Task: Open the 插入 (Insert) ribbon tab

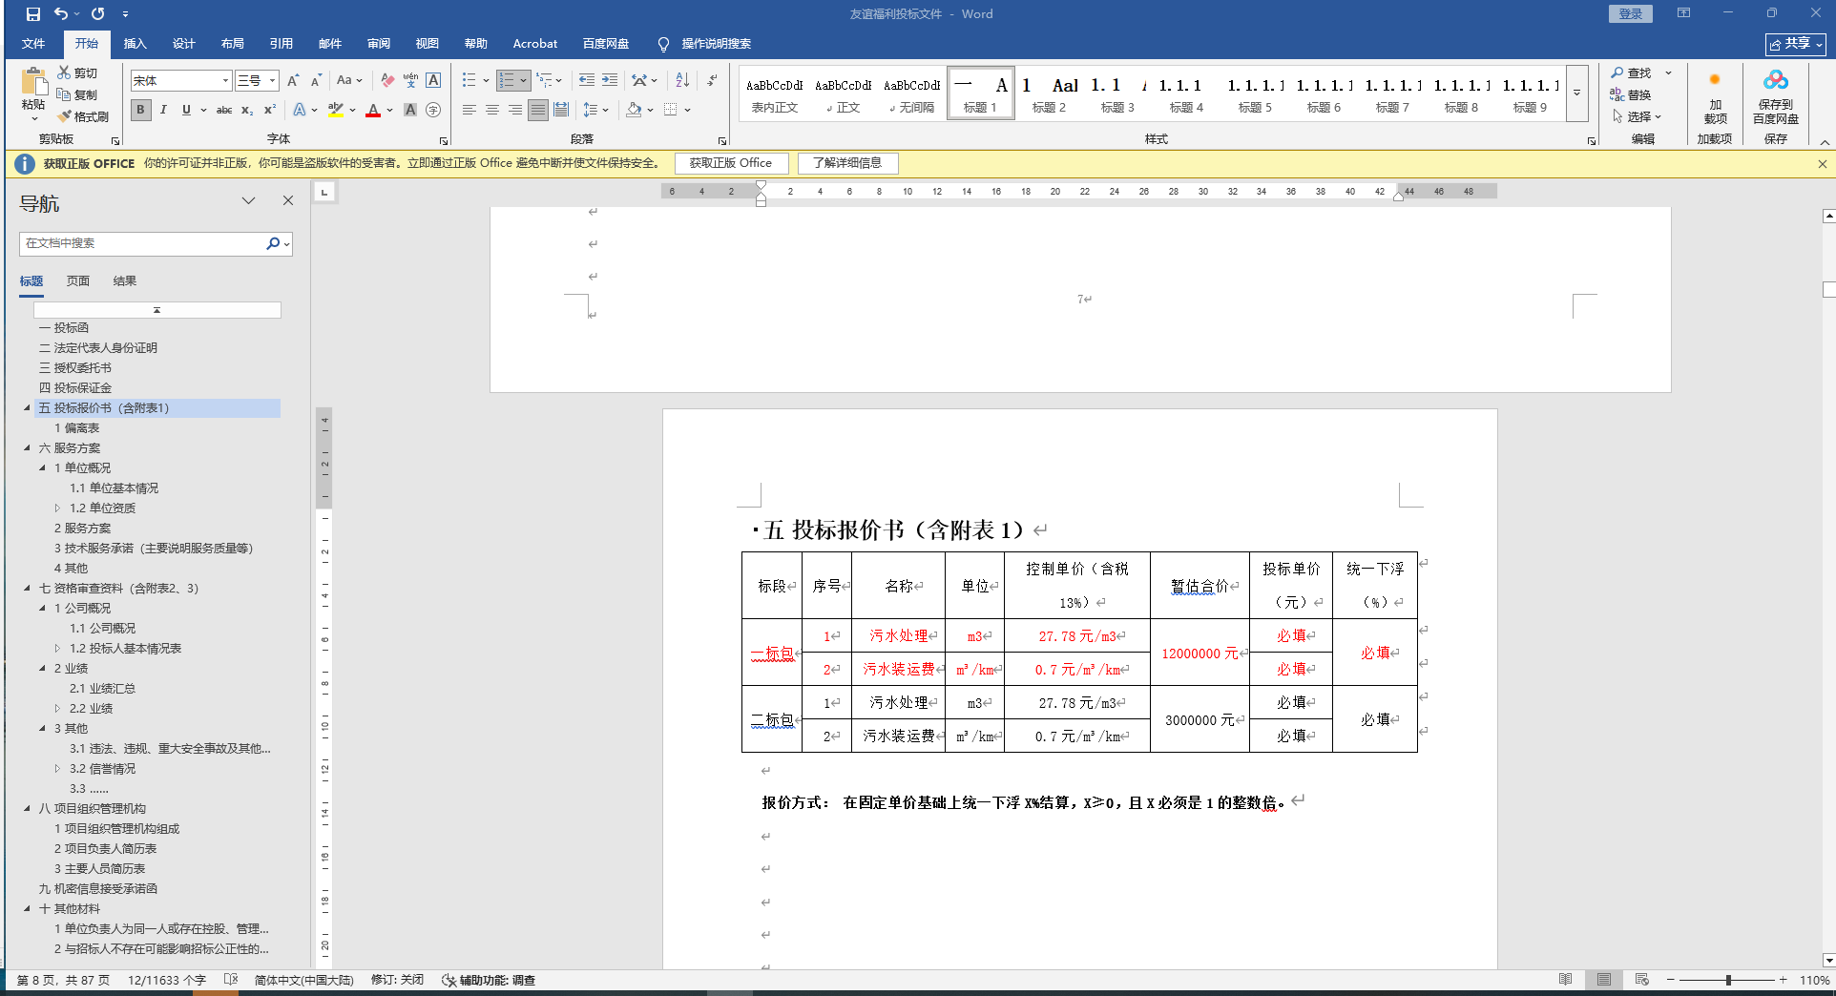Action: click(x=135, y=44)
